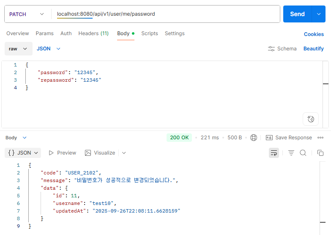The height and width of the screenshot is (235, 331).
Task: Click the globe network info icon
Action: (x=254, y=138)
